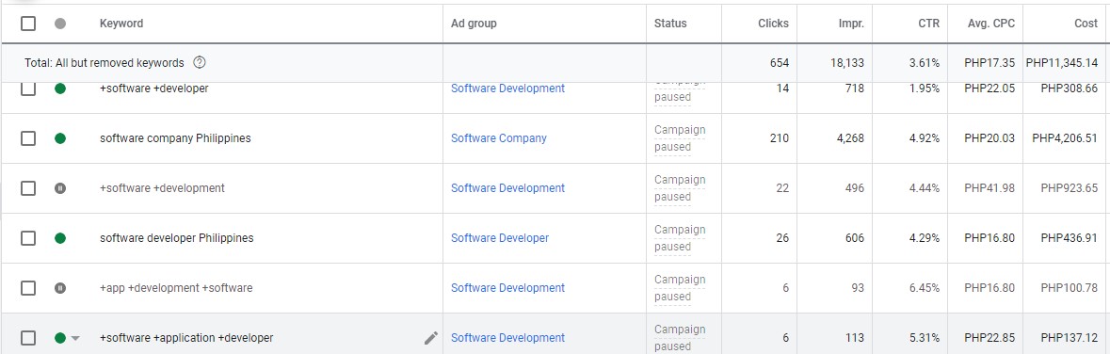Click Campaign paused status of +software +development
1110x354 pixels.
coord(680,188)
